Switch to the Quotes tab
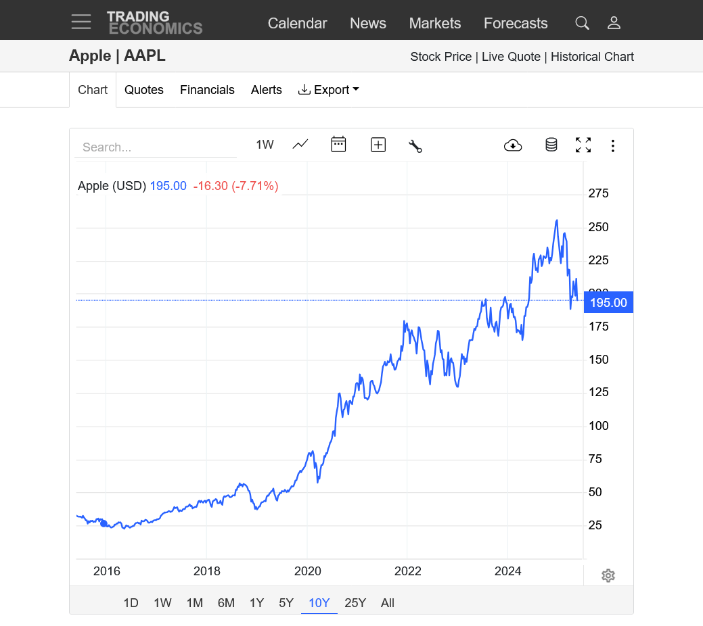This screenshot has height=626, width=703. pos(144,90)
